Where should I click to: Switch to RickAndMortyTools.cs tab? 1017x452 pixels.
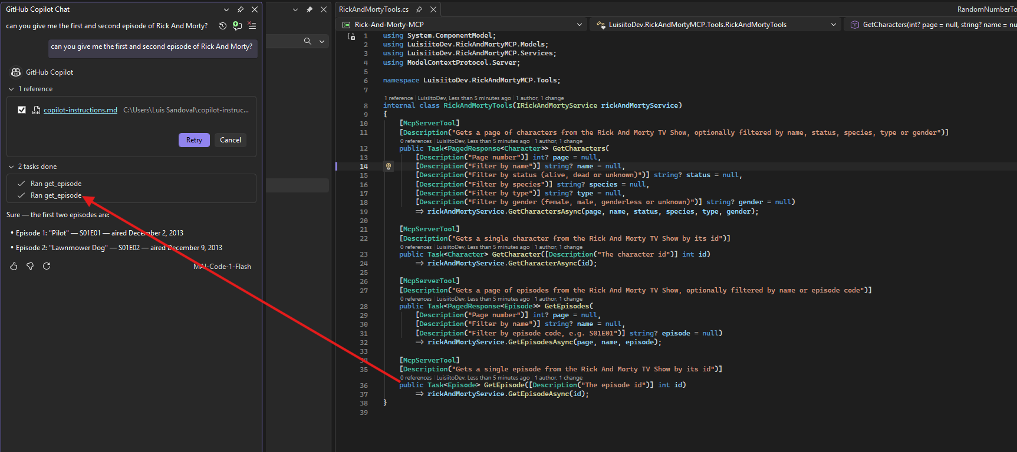[x=374, y=9]
